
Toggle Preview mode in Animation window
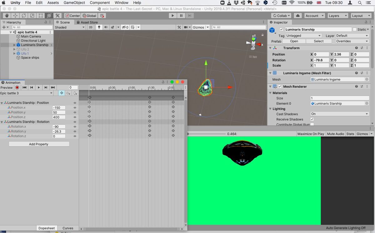7,88
